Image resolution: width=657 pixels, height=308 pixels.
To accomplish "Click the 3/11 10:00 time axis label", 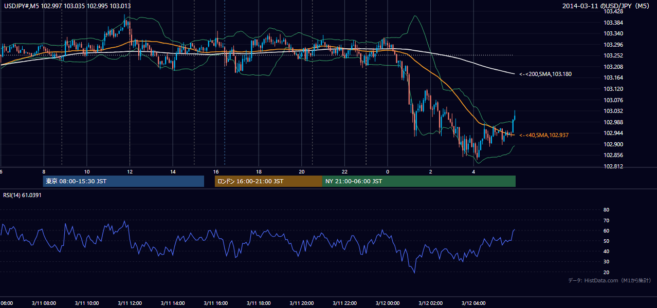I will 86,303.
